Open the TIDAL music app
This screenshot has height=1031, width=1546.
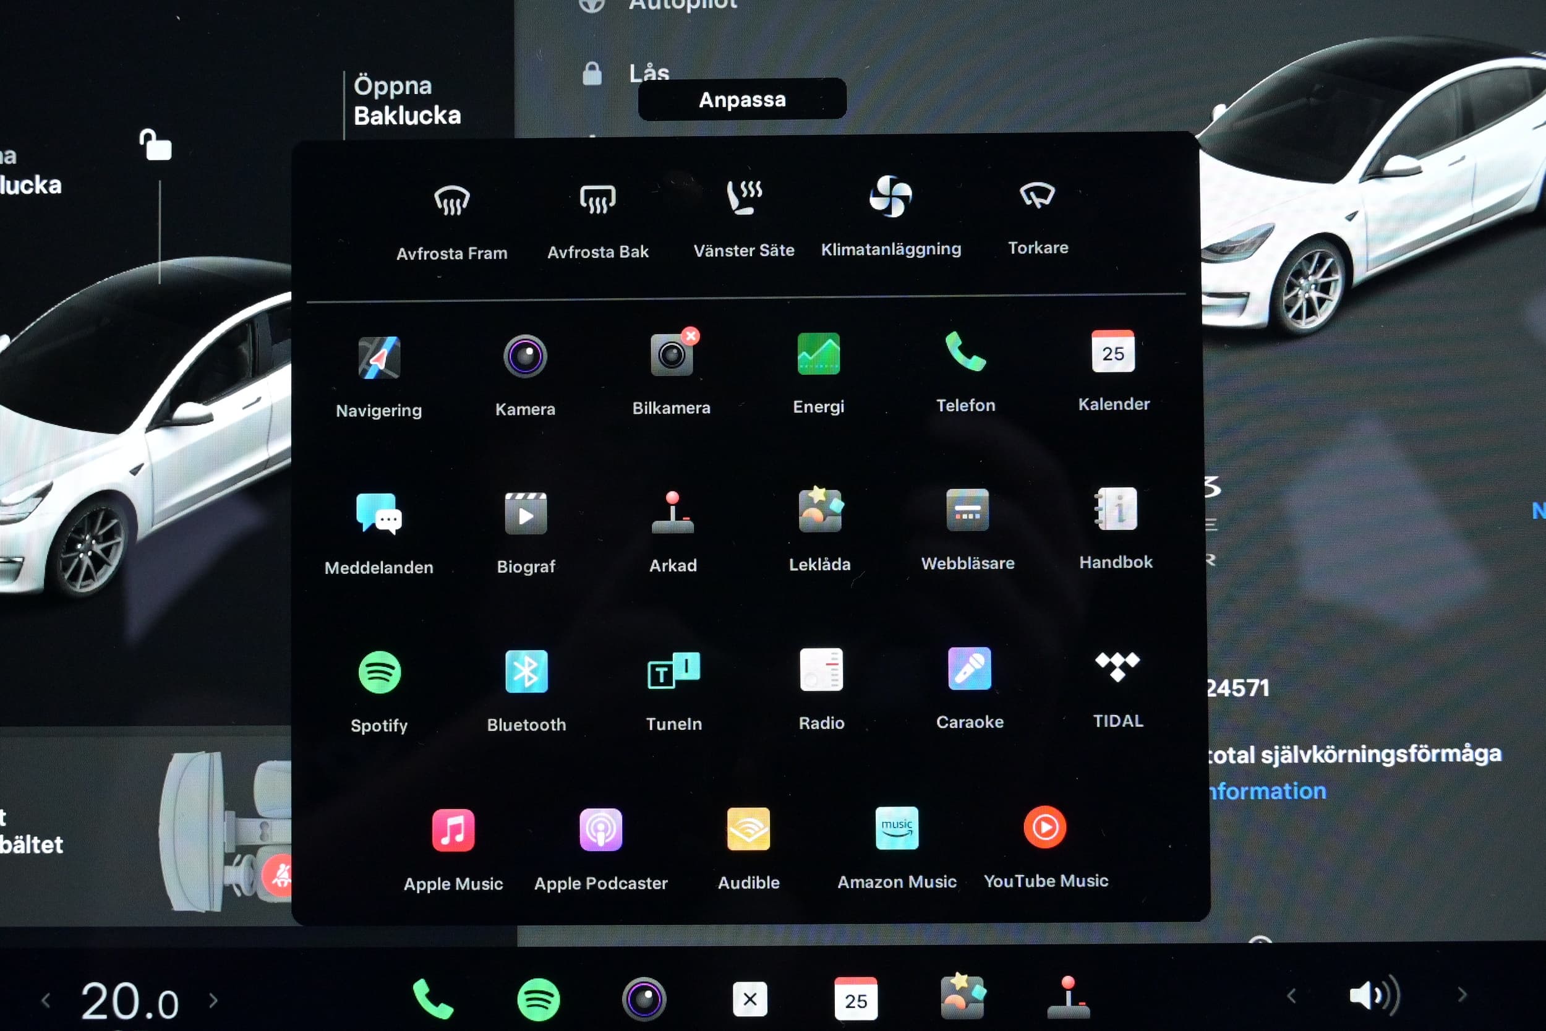(x=1117, y=667)
